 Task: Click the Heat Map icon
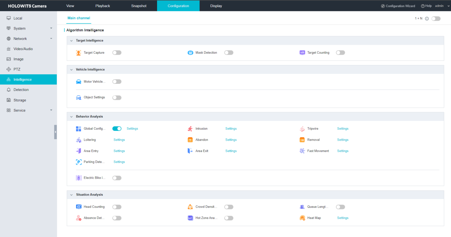click(x=302, y=218)
